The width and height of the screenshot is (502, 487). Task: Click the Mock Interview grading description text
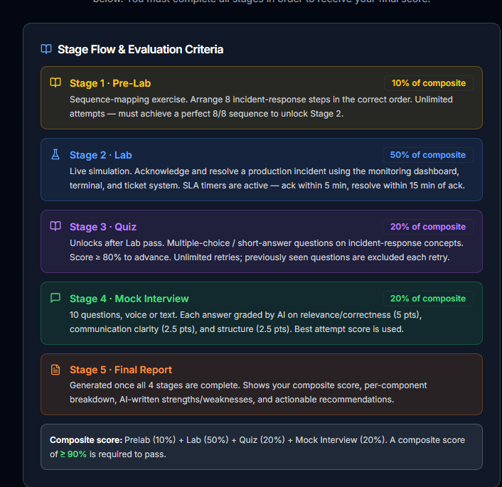coord(245,322)
